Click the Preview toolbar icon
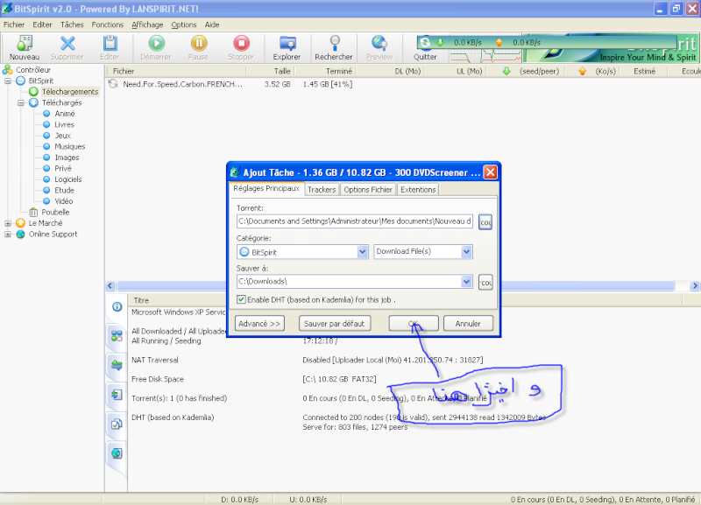The width and height of the screenshot is (701, 505). [379, 44]
